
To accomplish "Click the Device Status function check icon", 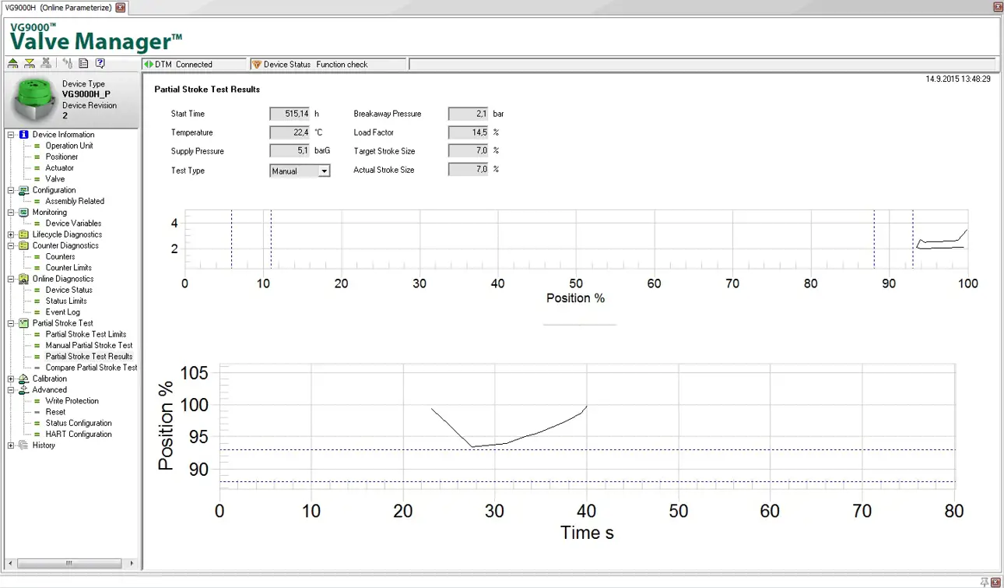I will [257, 65].
